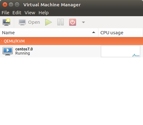
Task: Sort by the CPU usage column header
Action: (x=121, y=33)
